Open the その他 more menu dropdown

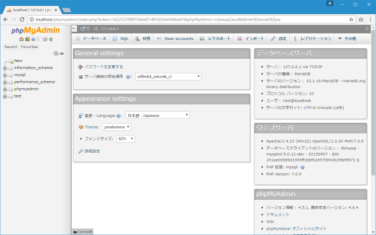click(347, 39)
